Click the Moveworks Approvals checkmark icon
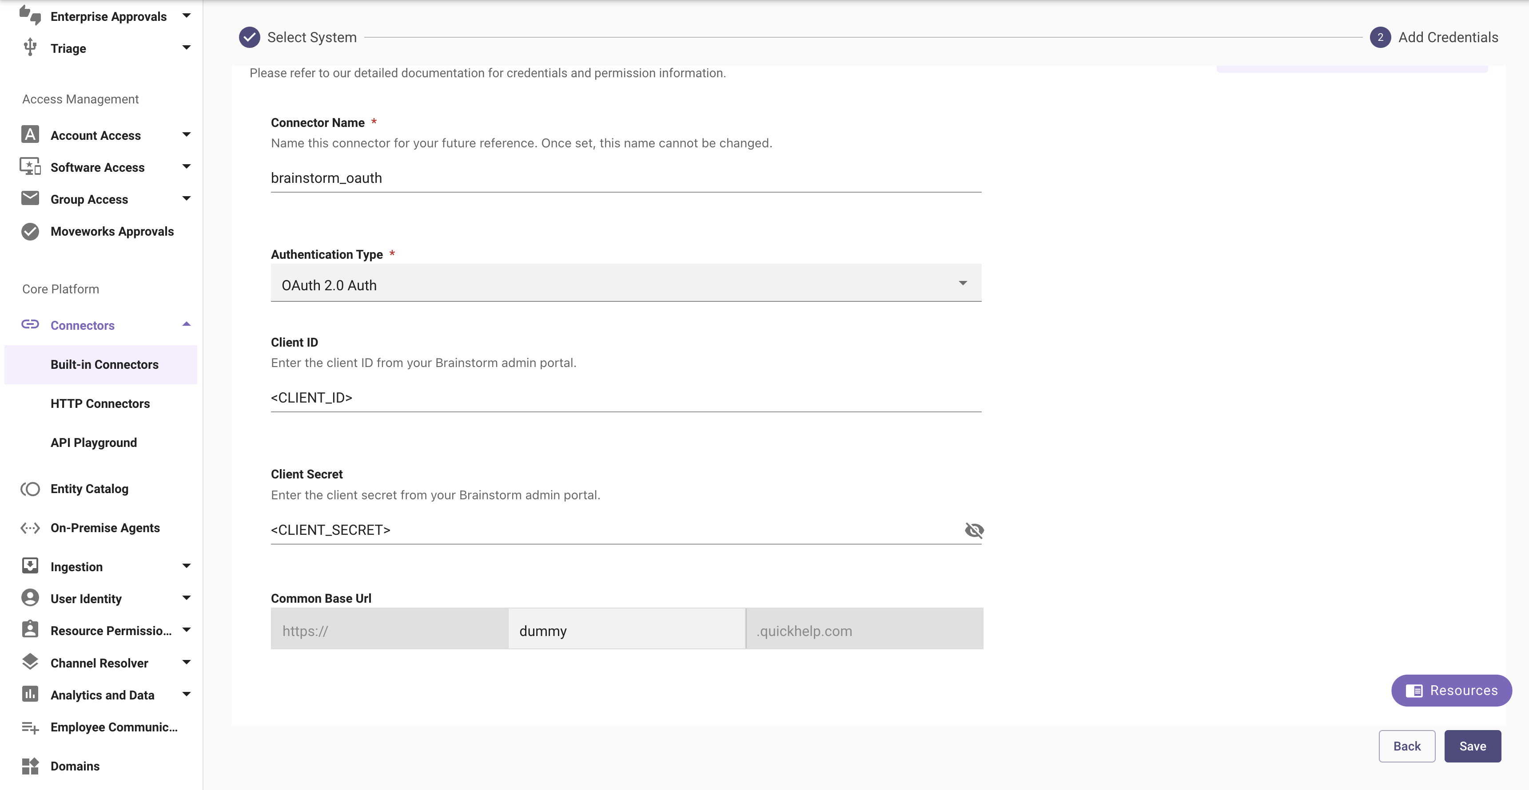Image resolution: width=1529 pixels, height=790 pixels. tap(30, 231)
